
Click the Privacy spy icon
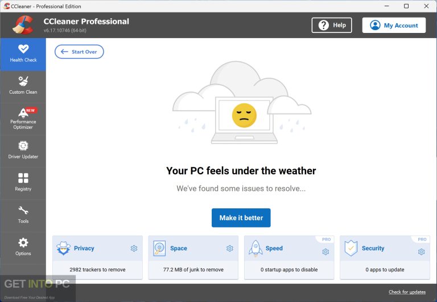point(64,248)
